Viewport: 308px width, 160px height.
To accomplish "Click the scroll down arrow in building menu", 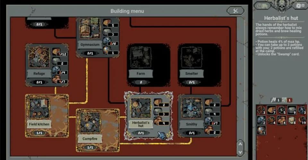I will [240, 152].
